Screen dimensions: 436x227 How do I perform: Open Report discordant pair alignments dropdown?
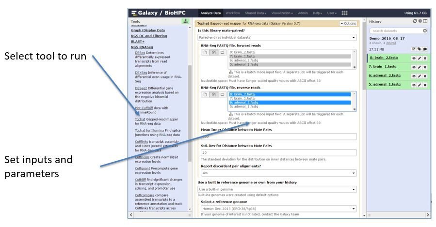click(x=278, y=173)
